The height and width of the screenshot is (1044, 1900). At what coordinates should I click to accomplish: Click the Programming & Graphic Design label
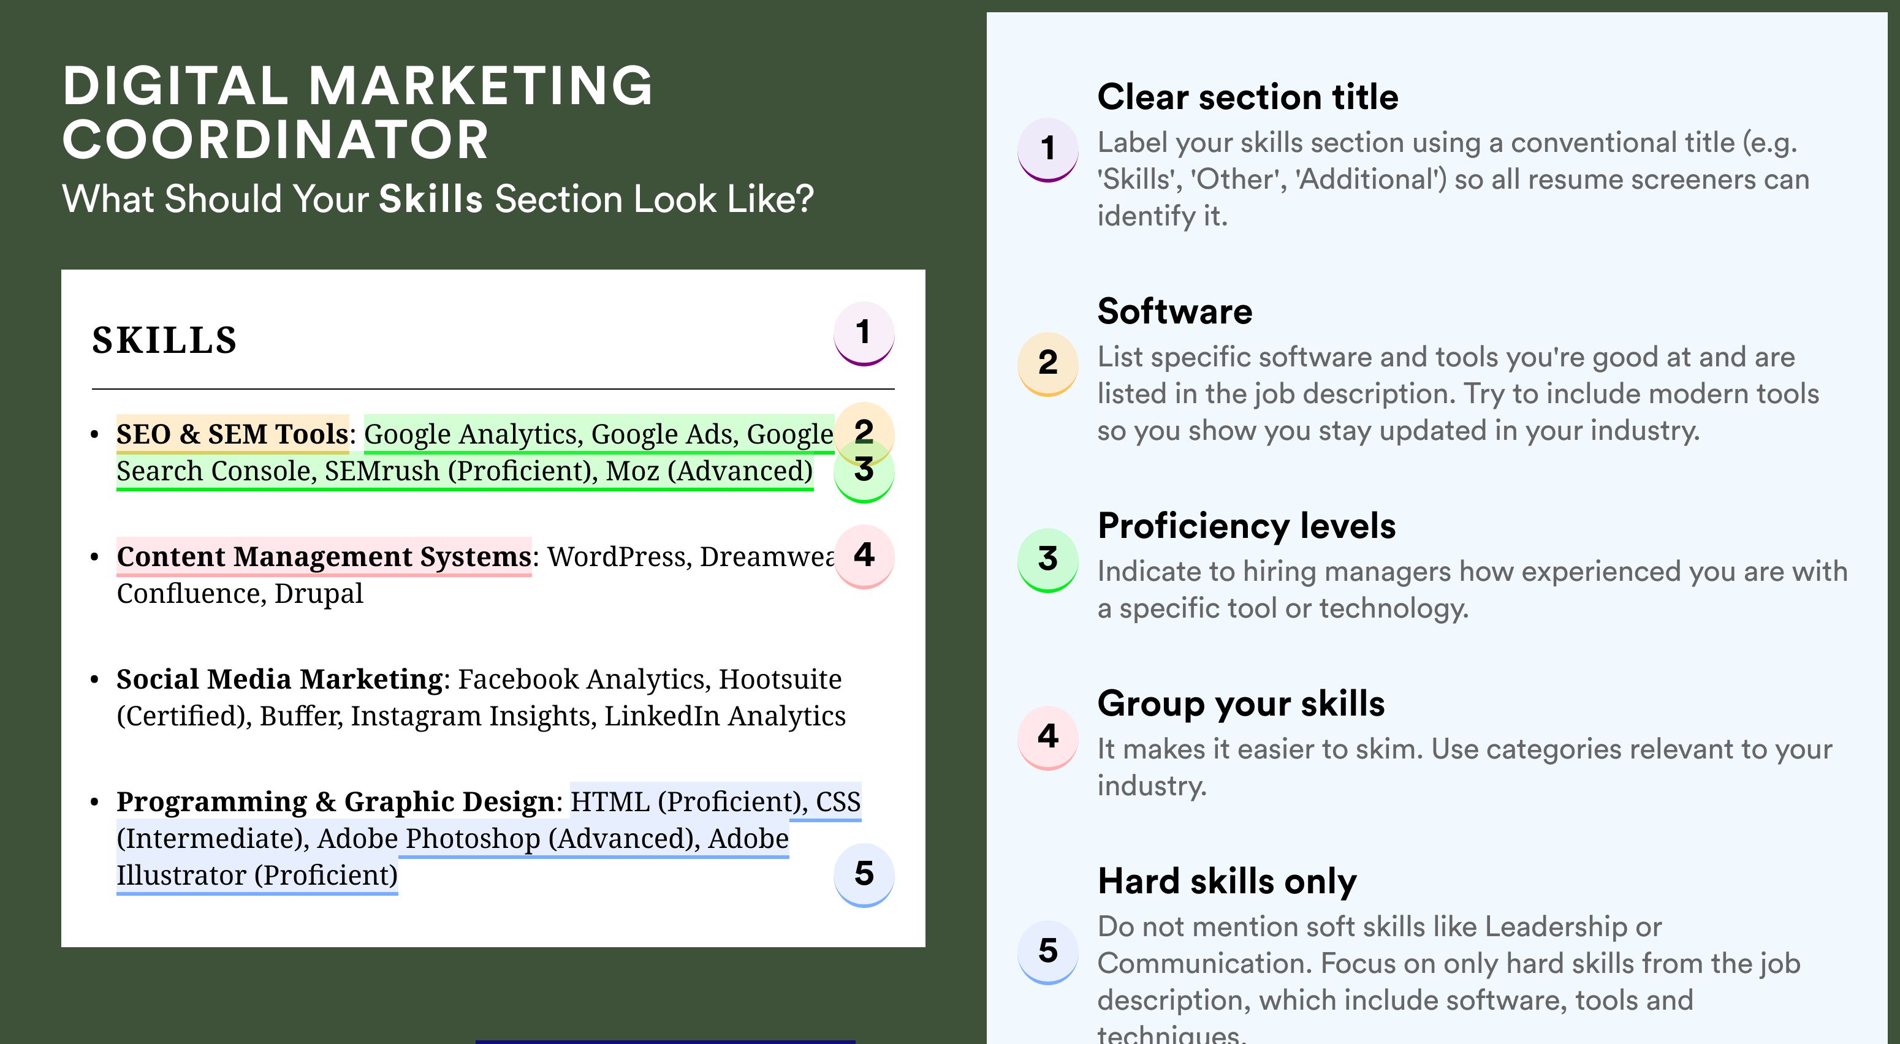(336, 802)
